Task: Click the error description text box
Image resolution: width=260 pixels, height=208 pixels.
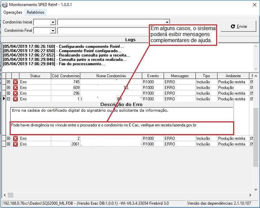Action: (x=122, y=114)
